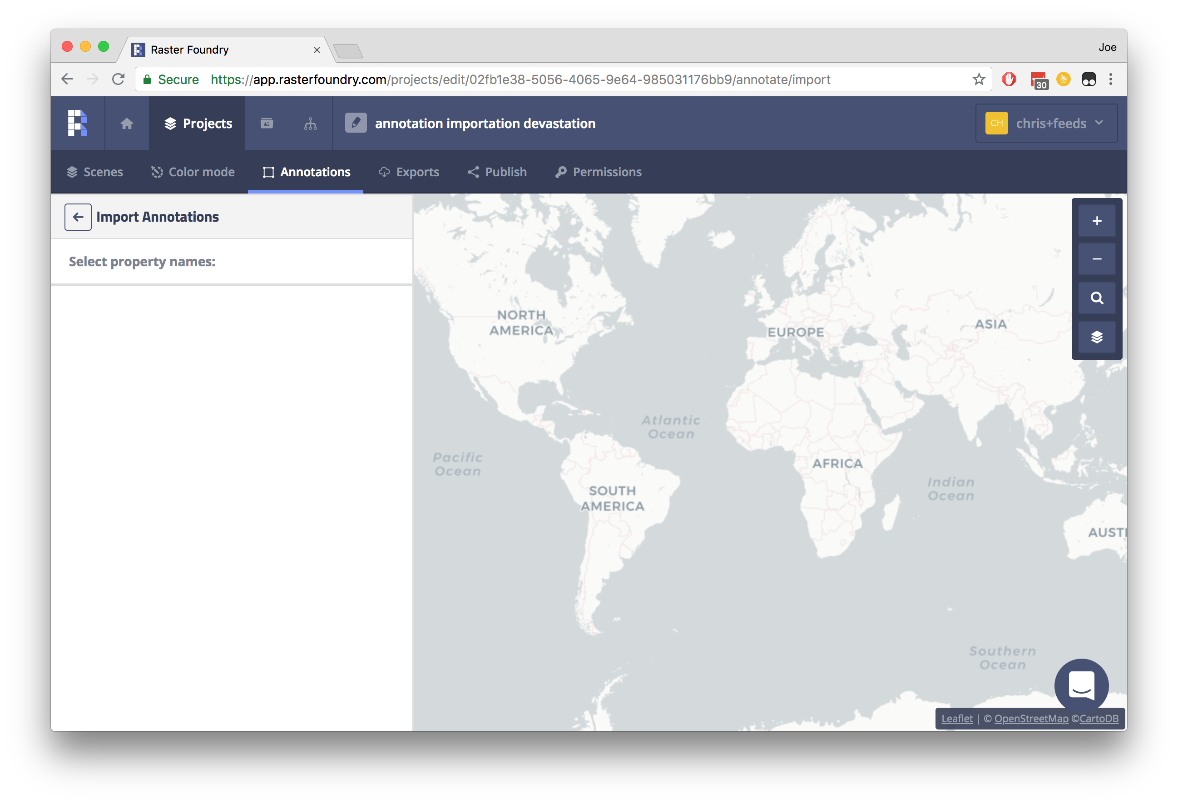The width and height of the screenshot is (1178, 804).
Task: Click the Joe profile button in Chrome
Action: click(x=1107, y=47)
